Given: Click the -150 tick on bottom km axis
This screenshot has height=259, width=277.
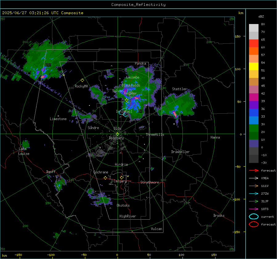Looking at the screenshot, I should pos(18,255).
